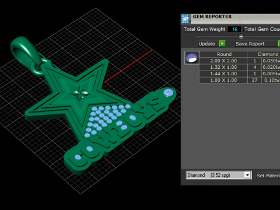Click the small center star on the pendant
The width and height of the screenshot is (280, 210).
pyautogui.click(x=80, y=93)
